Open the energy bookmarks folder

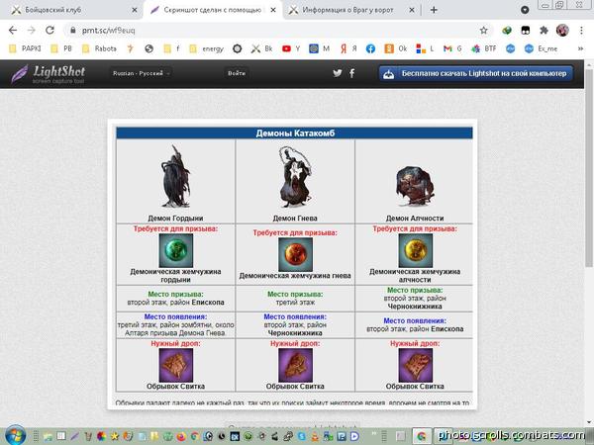[x=207, y=48]
